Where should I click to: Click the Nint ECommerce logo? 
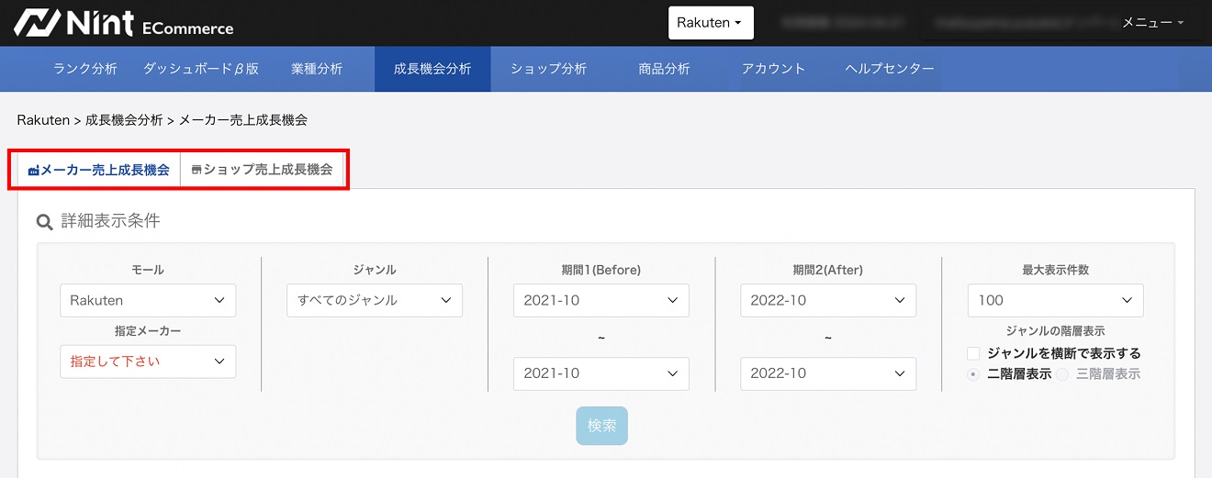[124, 23]
